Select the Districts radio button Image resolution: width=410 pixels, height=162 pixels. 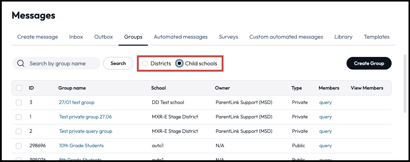pyautogui.click(x=145, y=63)
